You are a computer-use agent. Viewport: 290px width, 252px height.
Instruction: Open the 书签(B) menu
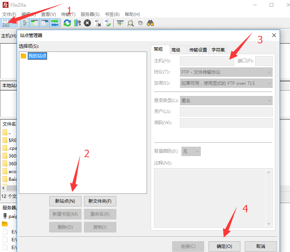(112, 14)
